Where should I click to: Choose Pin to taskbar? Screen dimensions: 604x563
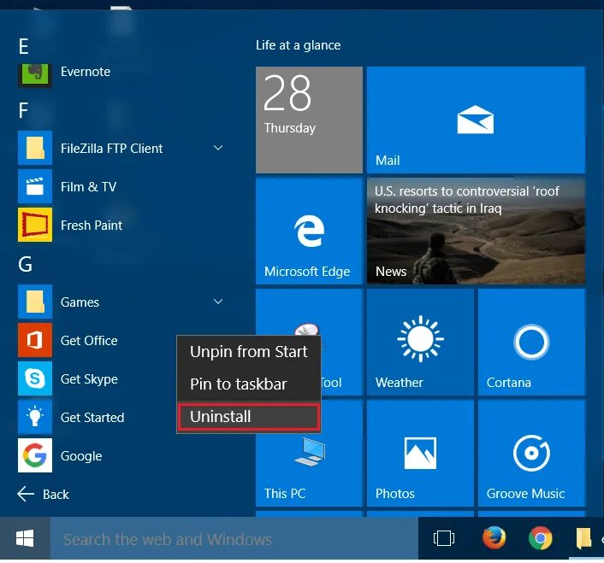[x=249, y=384]
